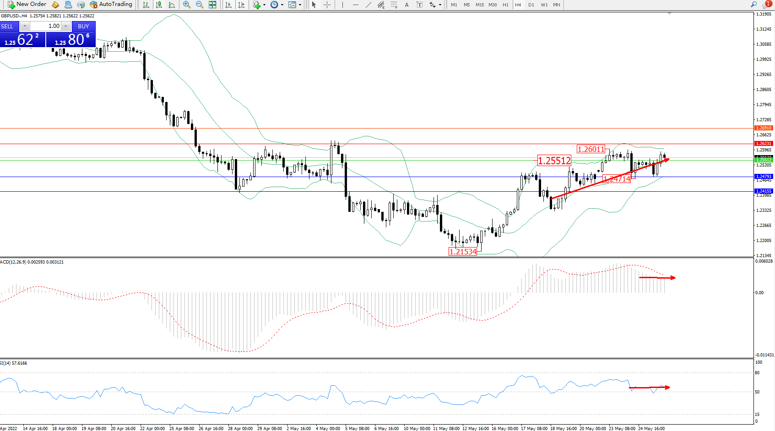
Task: Tile chart windows using the grid icon
Action: click(212, 5)
